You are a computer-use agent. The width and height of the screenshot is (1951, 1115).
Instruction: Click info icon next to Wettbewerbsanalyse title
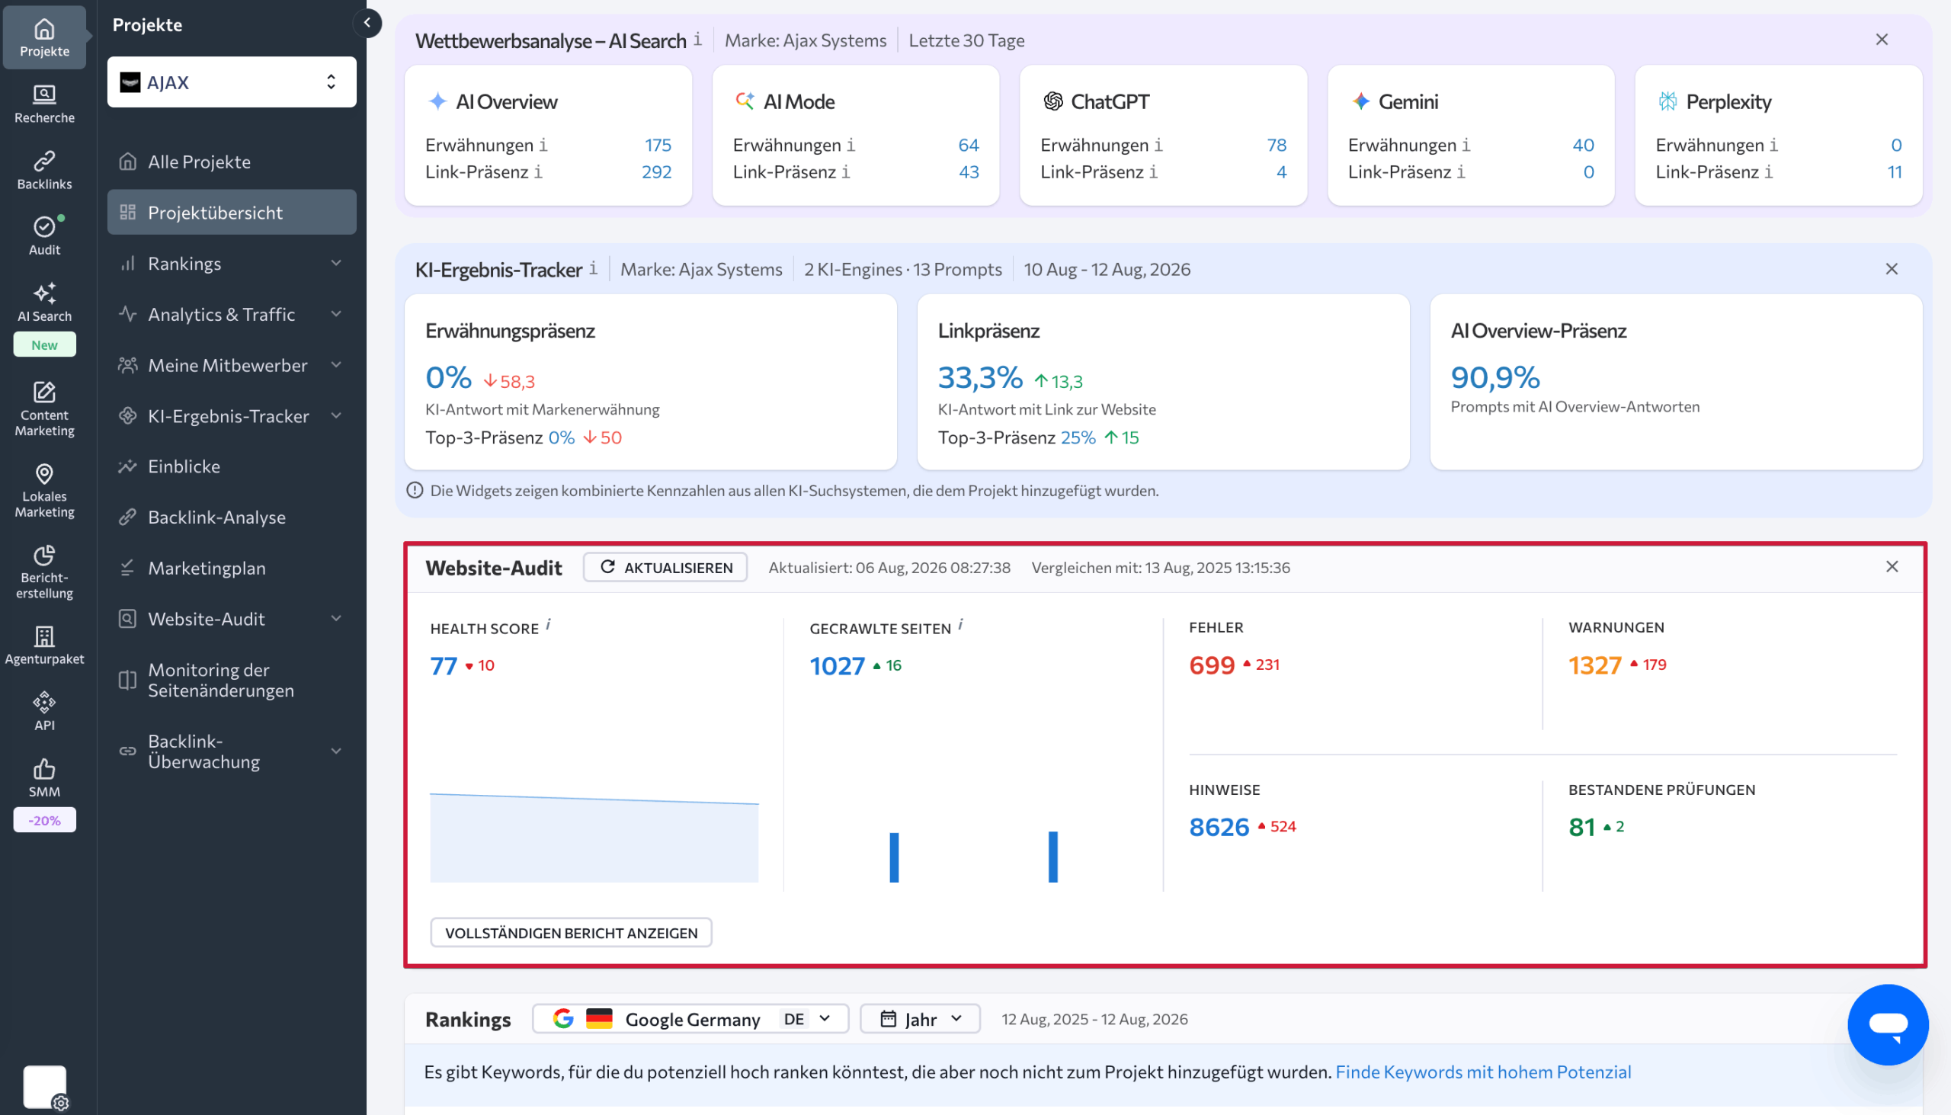tap(697, 39)
